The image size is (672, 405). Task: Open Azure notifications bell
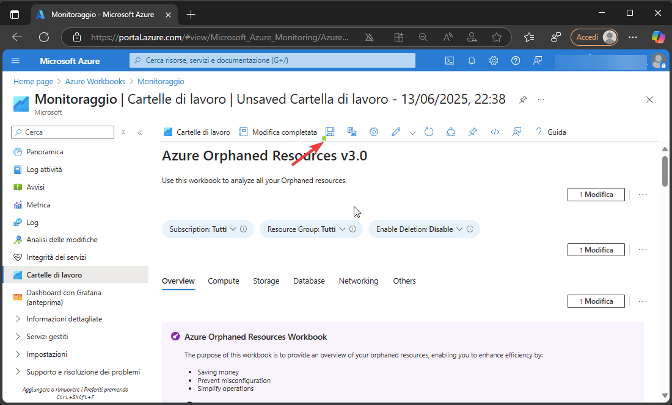pyautogui.click(x=472, y=60)
